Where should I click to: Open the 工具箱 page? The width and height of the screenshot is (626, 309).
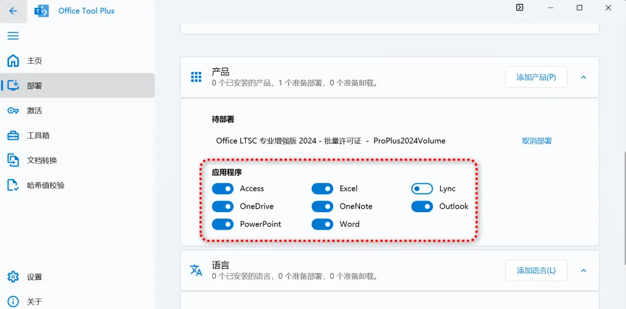click(x=78, y=135)
